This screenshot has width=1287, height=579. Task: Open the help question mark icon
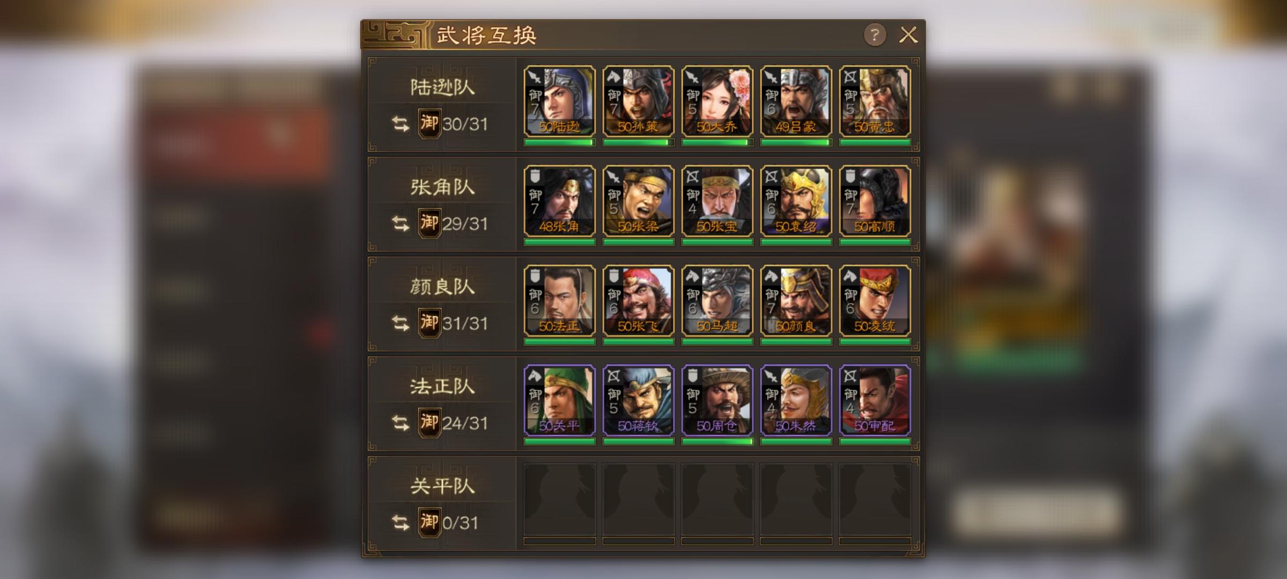[x=875, y=35]
